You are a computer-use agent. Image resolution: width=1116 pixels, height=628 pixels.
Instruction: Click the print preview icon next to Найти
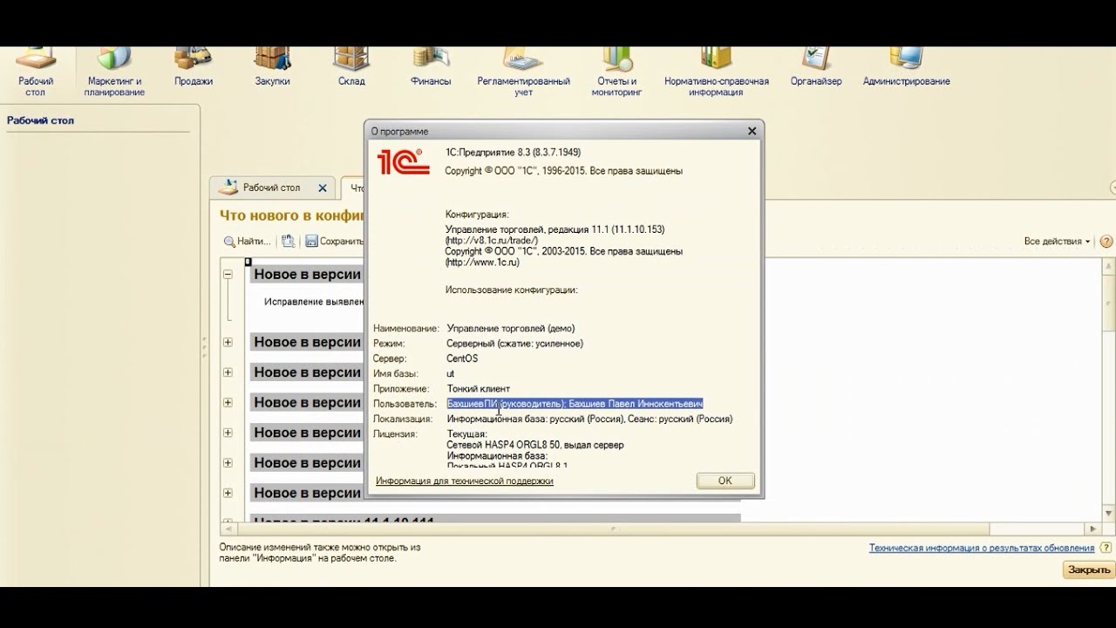[x=288, y=242]
